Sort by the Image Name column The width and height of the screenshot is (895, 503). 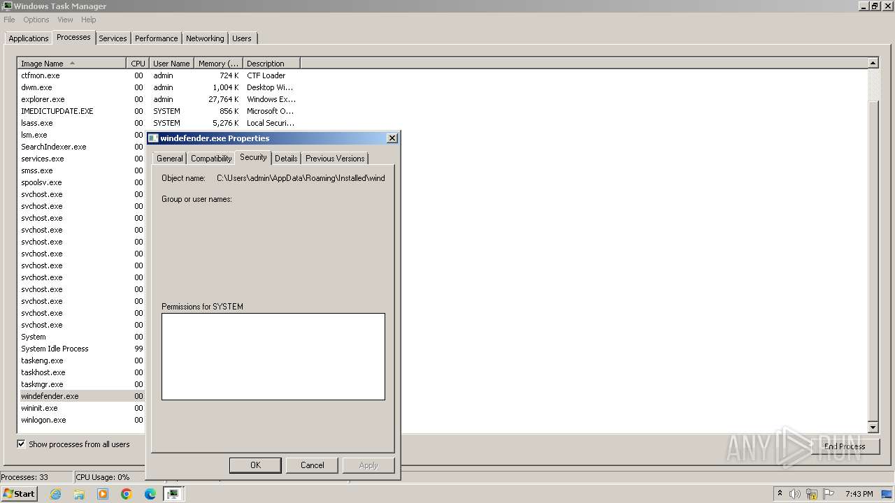(x=71, y=64)
